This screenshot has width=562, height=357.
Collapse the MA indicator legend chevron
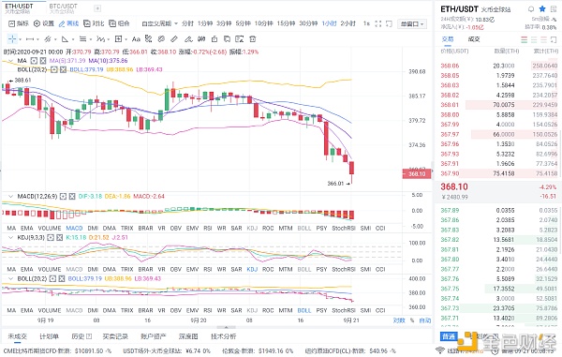pyautogui.click(x=10, y=61)
